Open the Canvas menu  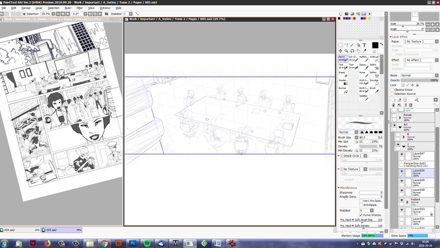[26, 8]
